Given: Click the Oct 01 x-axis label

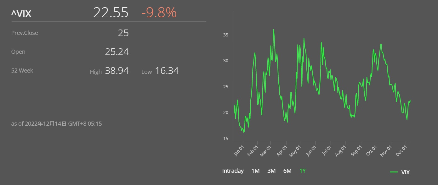Looking at the screenshot, I should point(372,150).
